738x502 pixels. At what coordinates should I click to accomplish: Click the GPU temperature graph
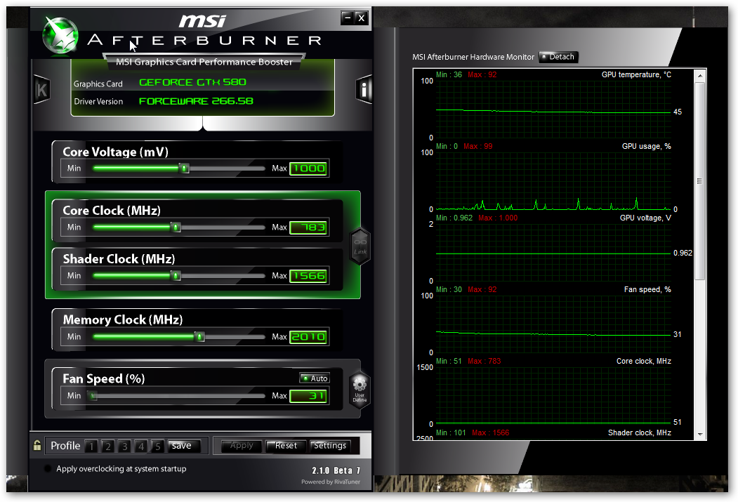[553, 109]
